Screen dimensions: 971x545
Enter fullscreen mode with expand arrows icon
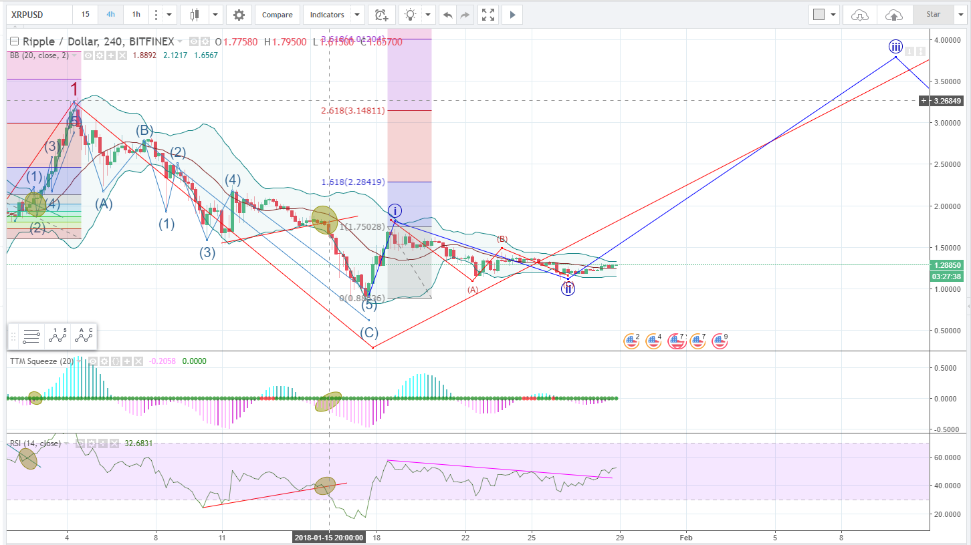tap(488, 14)
